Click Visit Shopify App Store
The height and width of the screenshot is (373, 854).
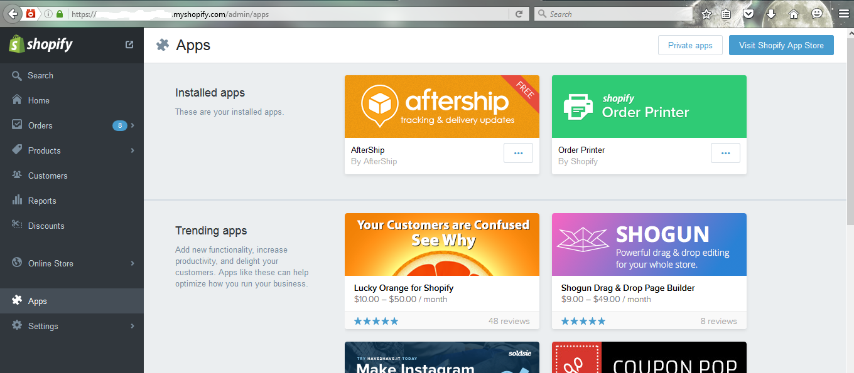coord(781,45)
